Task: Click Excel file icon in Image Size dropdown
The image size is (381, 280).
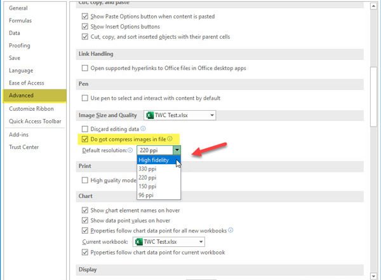Action: [x=150, y=115]
